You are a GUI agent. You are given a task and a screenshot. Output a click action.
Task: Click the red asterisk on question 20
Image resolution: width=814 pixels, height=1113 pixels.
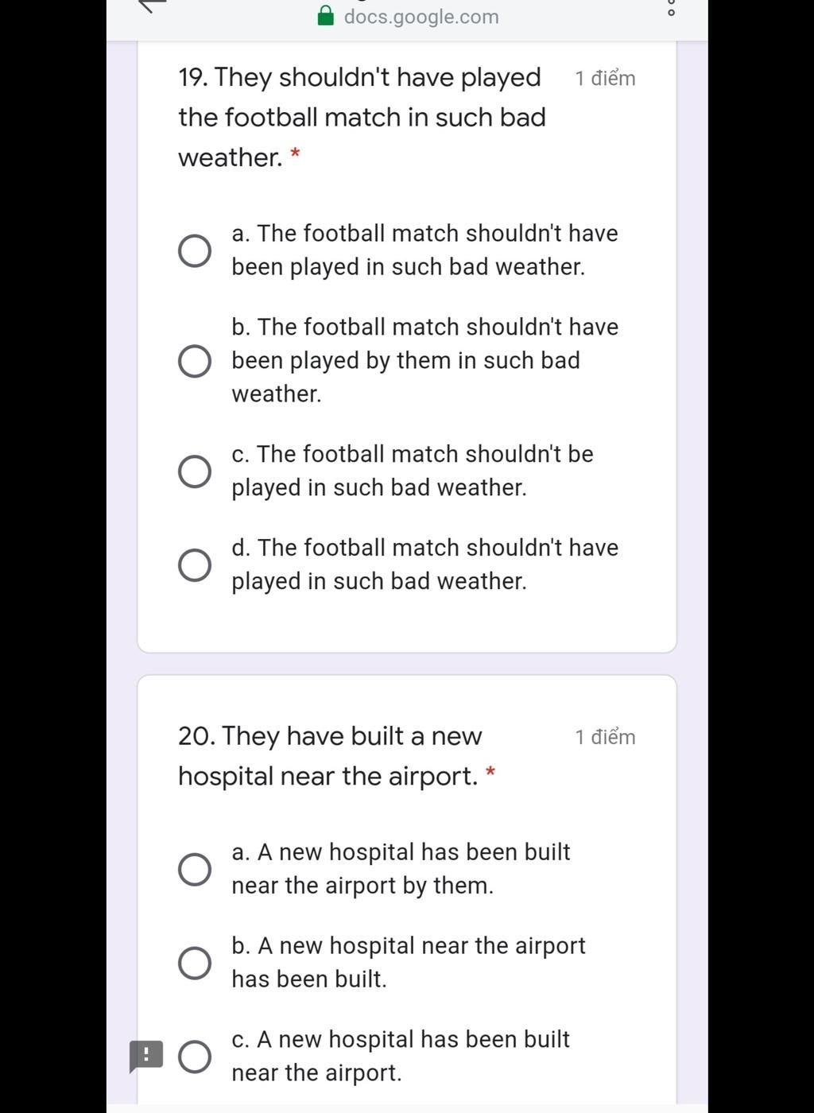coord(490,771)
